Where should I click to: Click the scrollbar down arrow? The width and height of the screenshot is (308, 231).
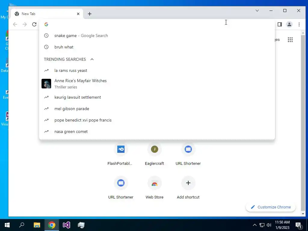(303, 214)
